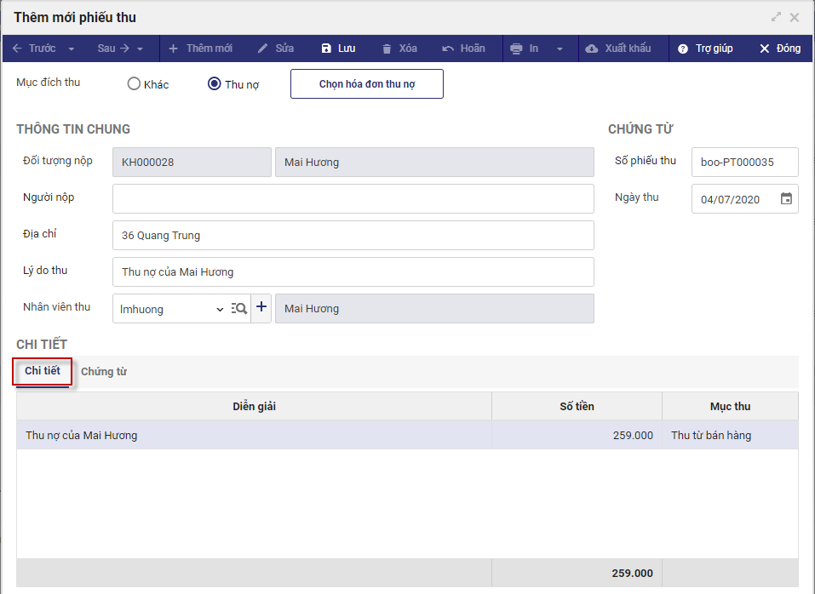Click the Mục thu column header
The height and width of the screenshot is (594, 815).
click(x=731, y=406)
